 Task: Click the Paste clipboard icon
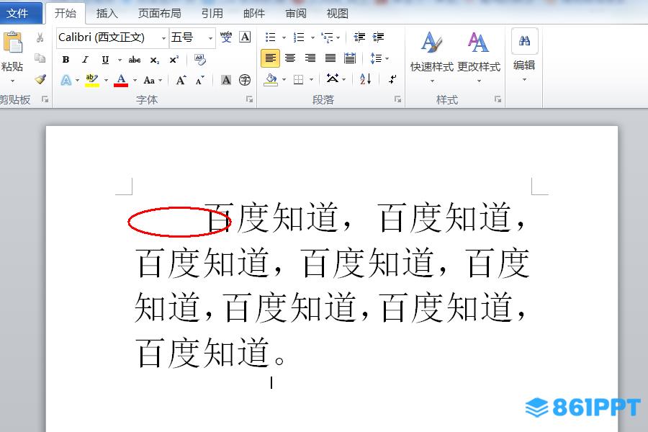click(x=13, y=42)
